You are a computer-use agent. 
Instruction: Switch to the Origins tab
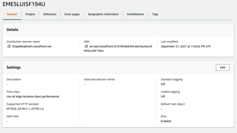click(x=30, y=14)
